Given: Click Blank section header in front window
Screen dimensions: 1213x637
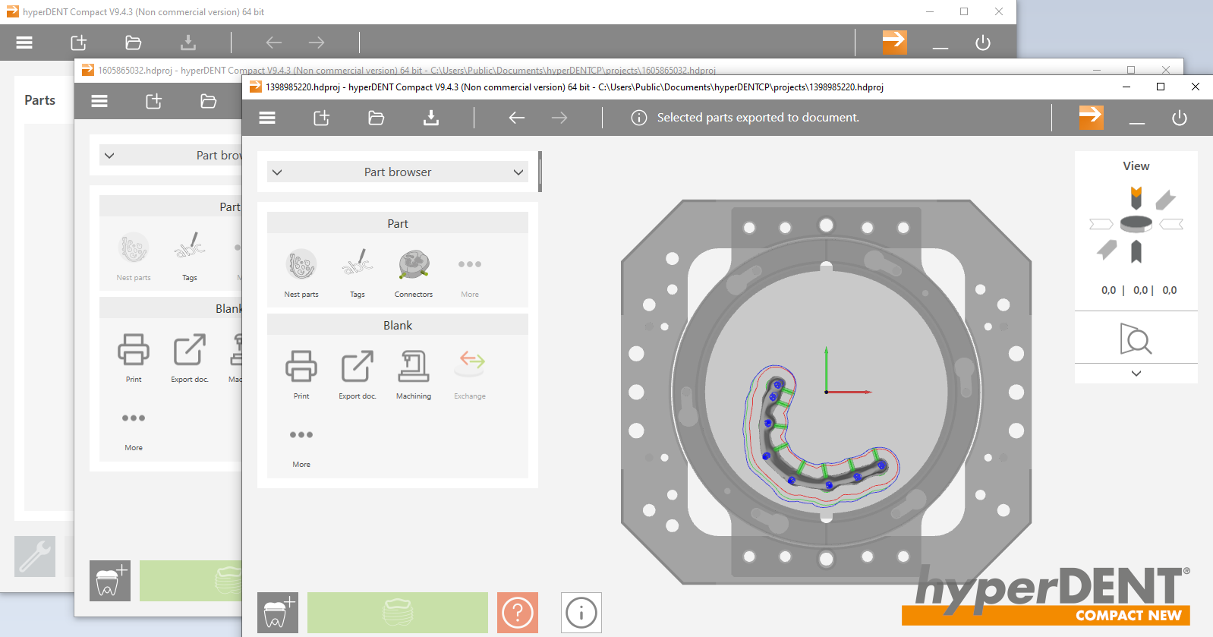Looking at the screenshot, I should pyautogui.click(x=398, y=325).
